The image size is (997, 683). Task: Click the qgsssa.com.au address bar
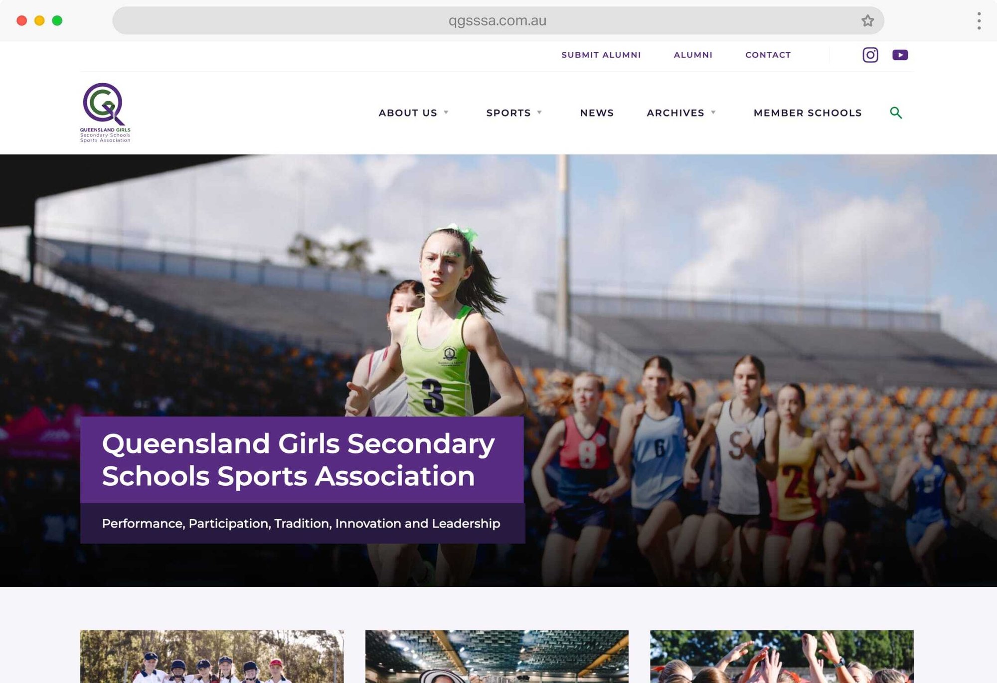pyautogui.click(x=498, y=20)
